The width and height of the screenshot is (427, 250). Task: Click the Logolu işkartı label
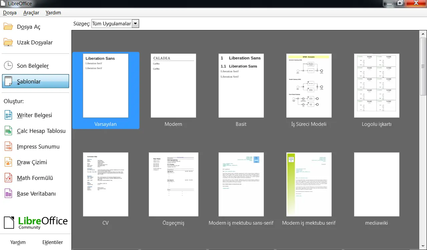377,124
